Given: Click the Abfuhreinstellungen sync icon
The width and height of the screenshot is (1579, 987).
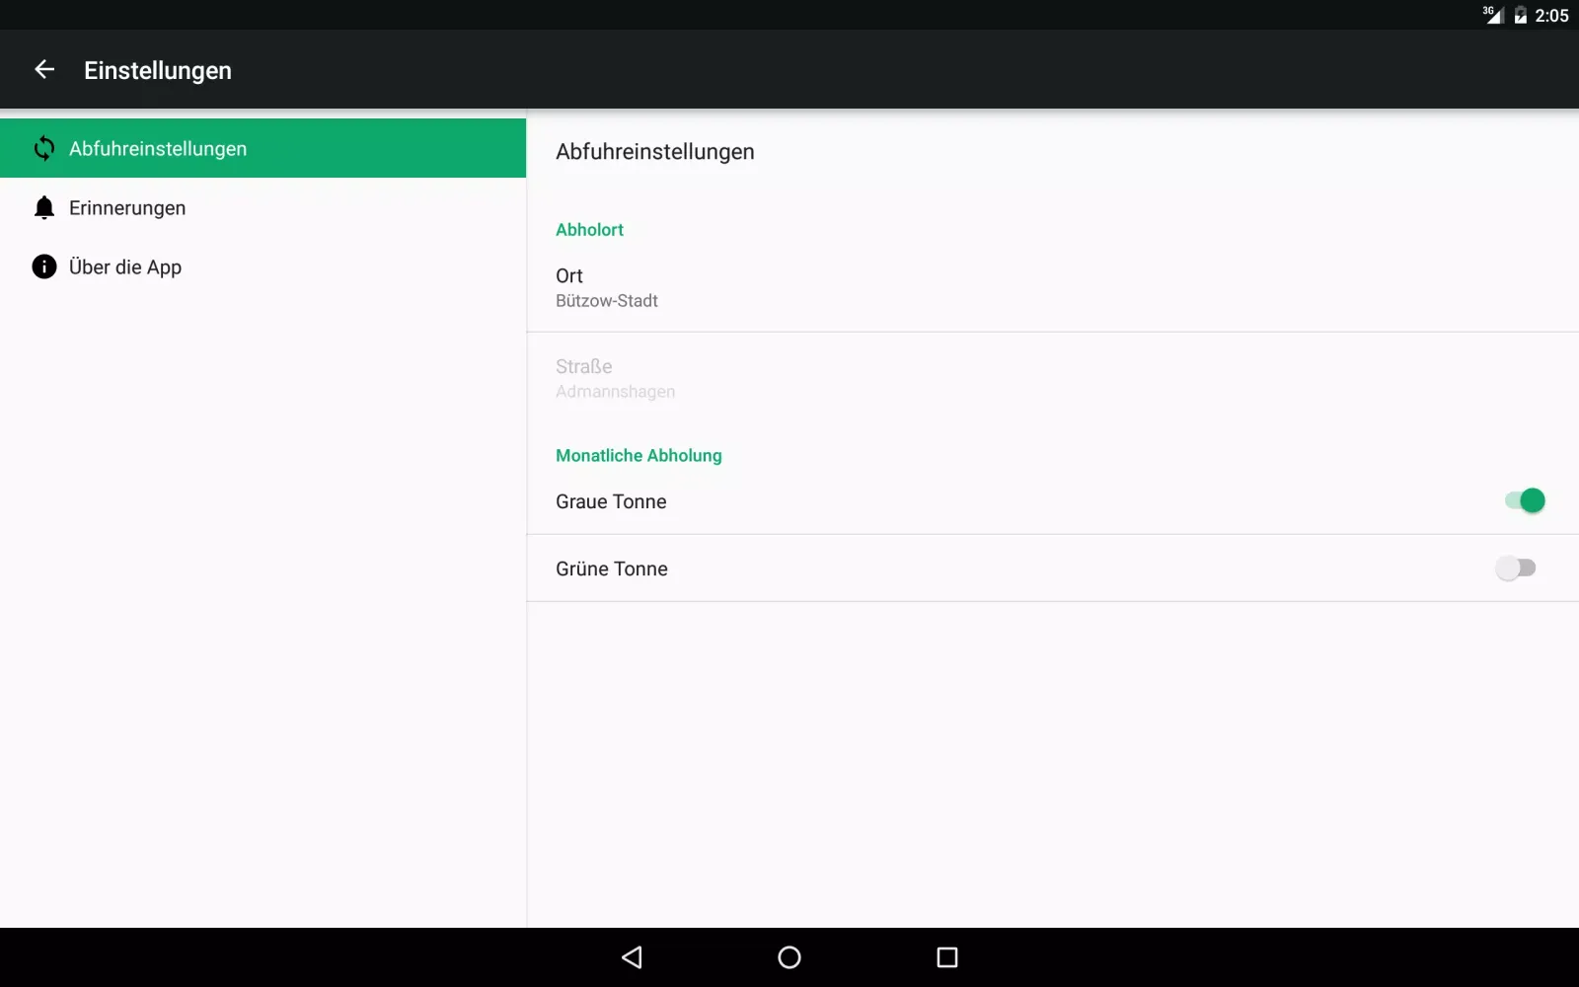Looking at the screenshot, I should 44,148.
